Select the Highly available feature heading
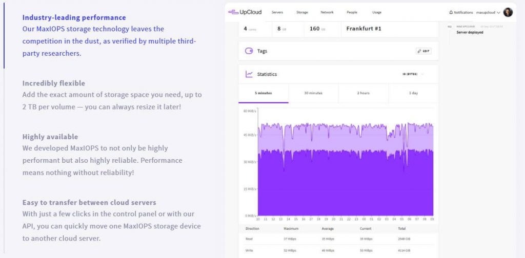The height and width of the screenshot is (258, 525). coord(50,137)
